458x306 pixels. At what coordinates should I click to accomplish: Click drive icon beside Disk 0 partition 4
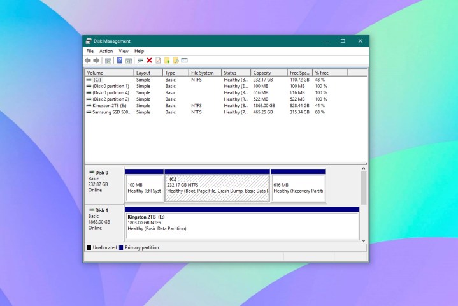(x=89, y=92)
